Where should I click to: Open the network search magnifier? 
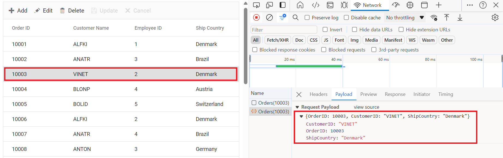[295, 17]
